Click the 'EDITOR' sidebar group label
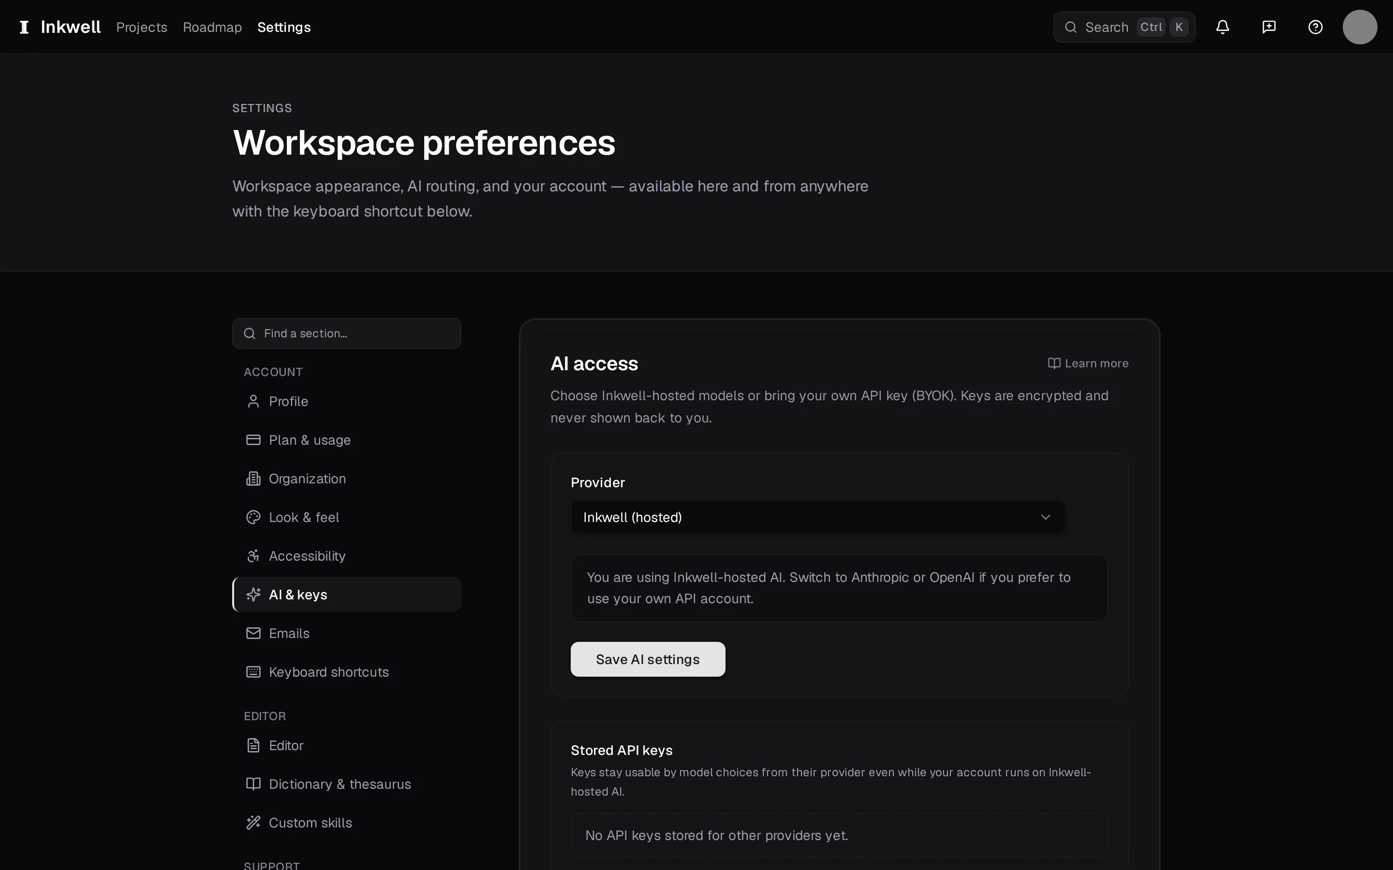 [x=265, y=716]
